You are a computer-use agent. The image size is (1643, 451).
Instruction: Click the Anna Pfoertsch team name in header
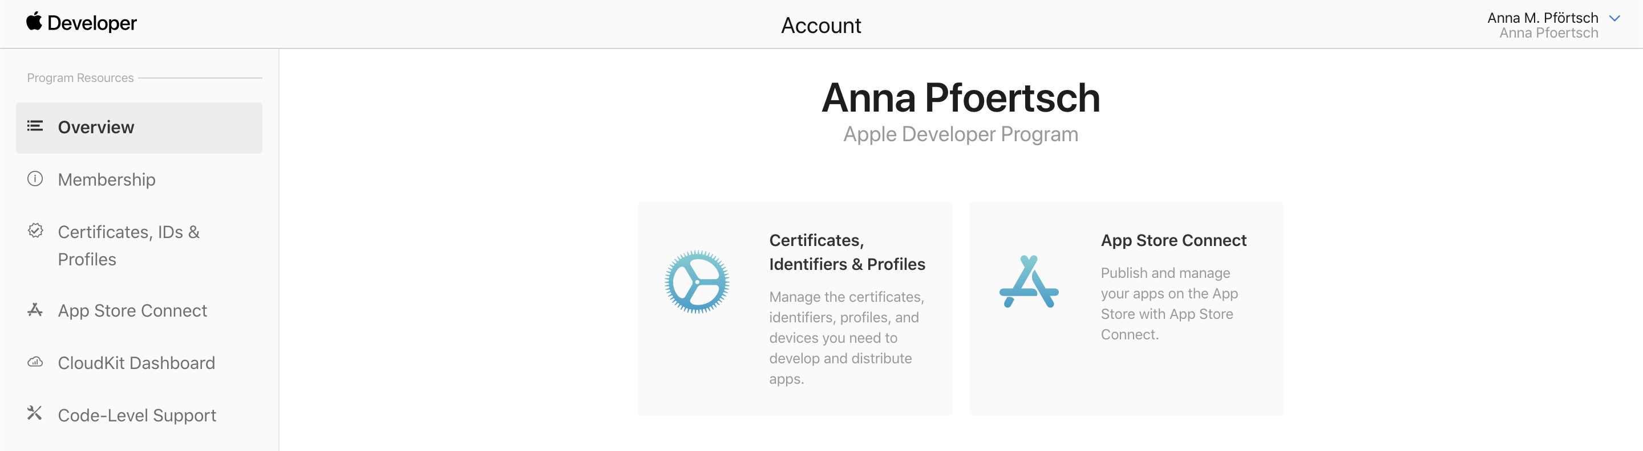[1549, 33]
